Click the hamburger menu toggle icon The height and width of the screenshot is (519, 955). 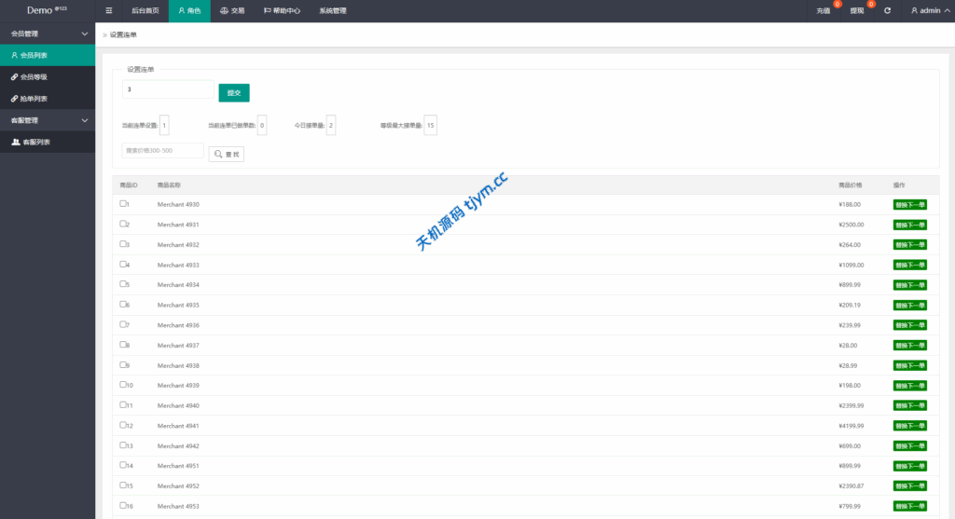pos(109,11)
